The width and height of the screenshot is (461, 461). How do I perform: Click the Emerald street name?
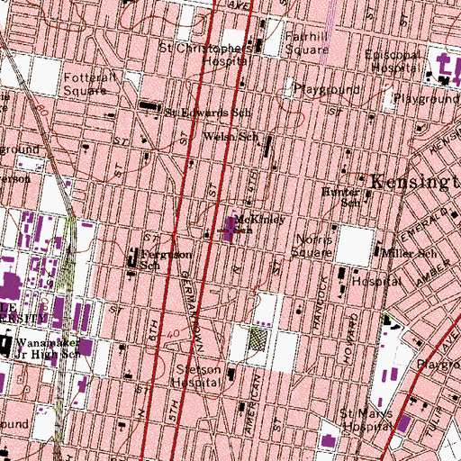click(x=425, y=224)
